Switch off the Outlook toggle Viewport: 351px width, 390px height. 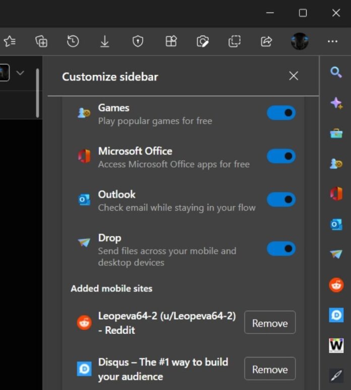[281, 200]
